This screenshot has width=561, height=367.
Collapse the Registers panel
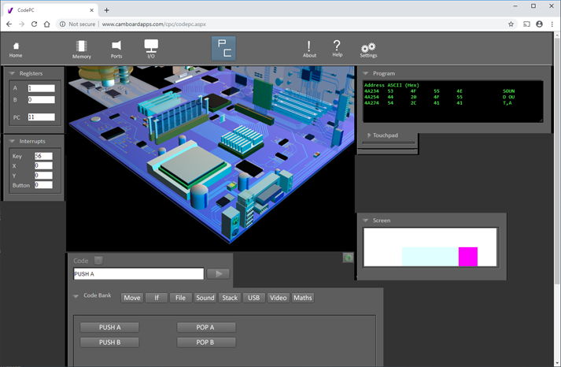click(13, 73)
